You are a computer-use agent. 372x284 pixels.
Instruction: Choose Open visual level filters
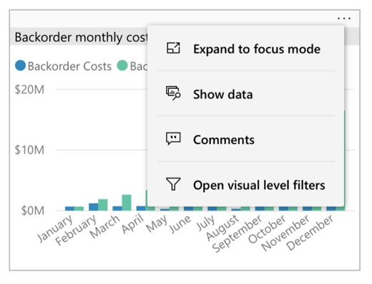pyautogui.click(x=245, y=184)
